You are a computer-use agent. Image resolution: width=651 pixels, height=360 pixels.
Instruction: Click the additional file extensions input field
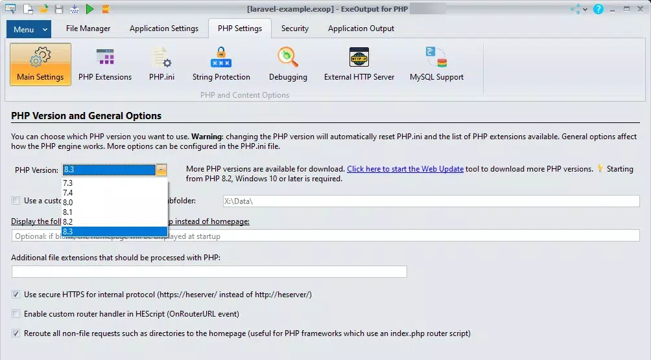pos(209,272)
